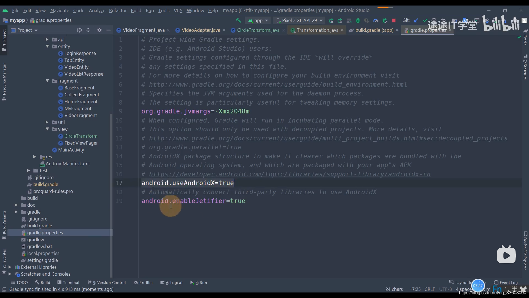Screen dimensions: 529x298
Task: Collapse the view folder
Action: click(47, 129)
